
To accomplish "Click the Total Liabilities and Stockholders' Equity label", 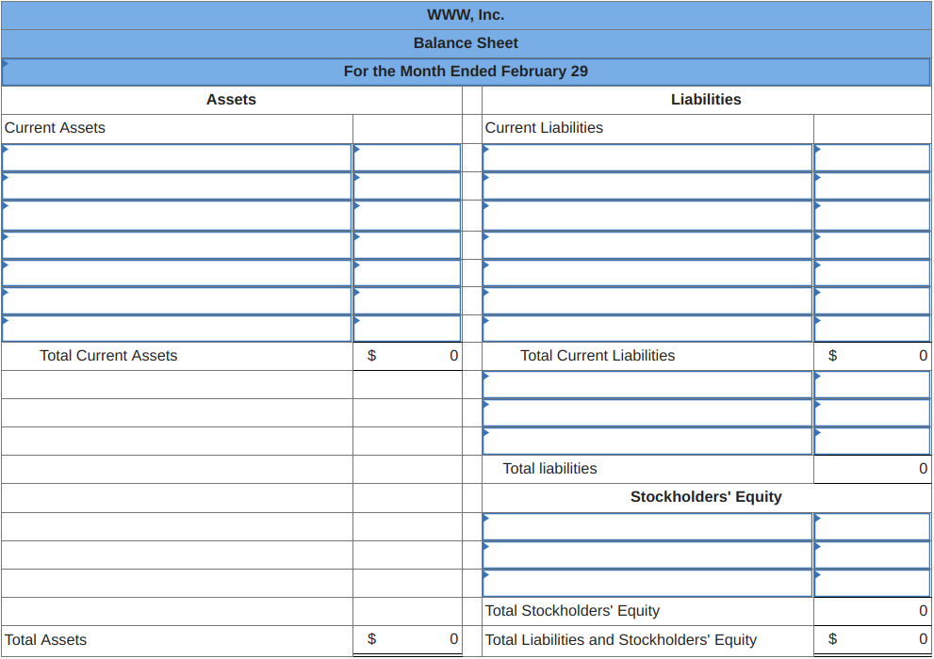I will coord(620,639).
